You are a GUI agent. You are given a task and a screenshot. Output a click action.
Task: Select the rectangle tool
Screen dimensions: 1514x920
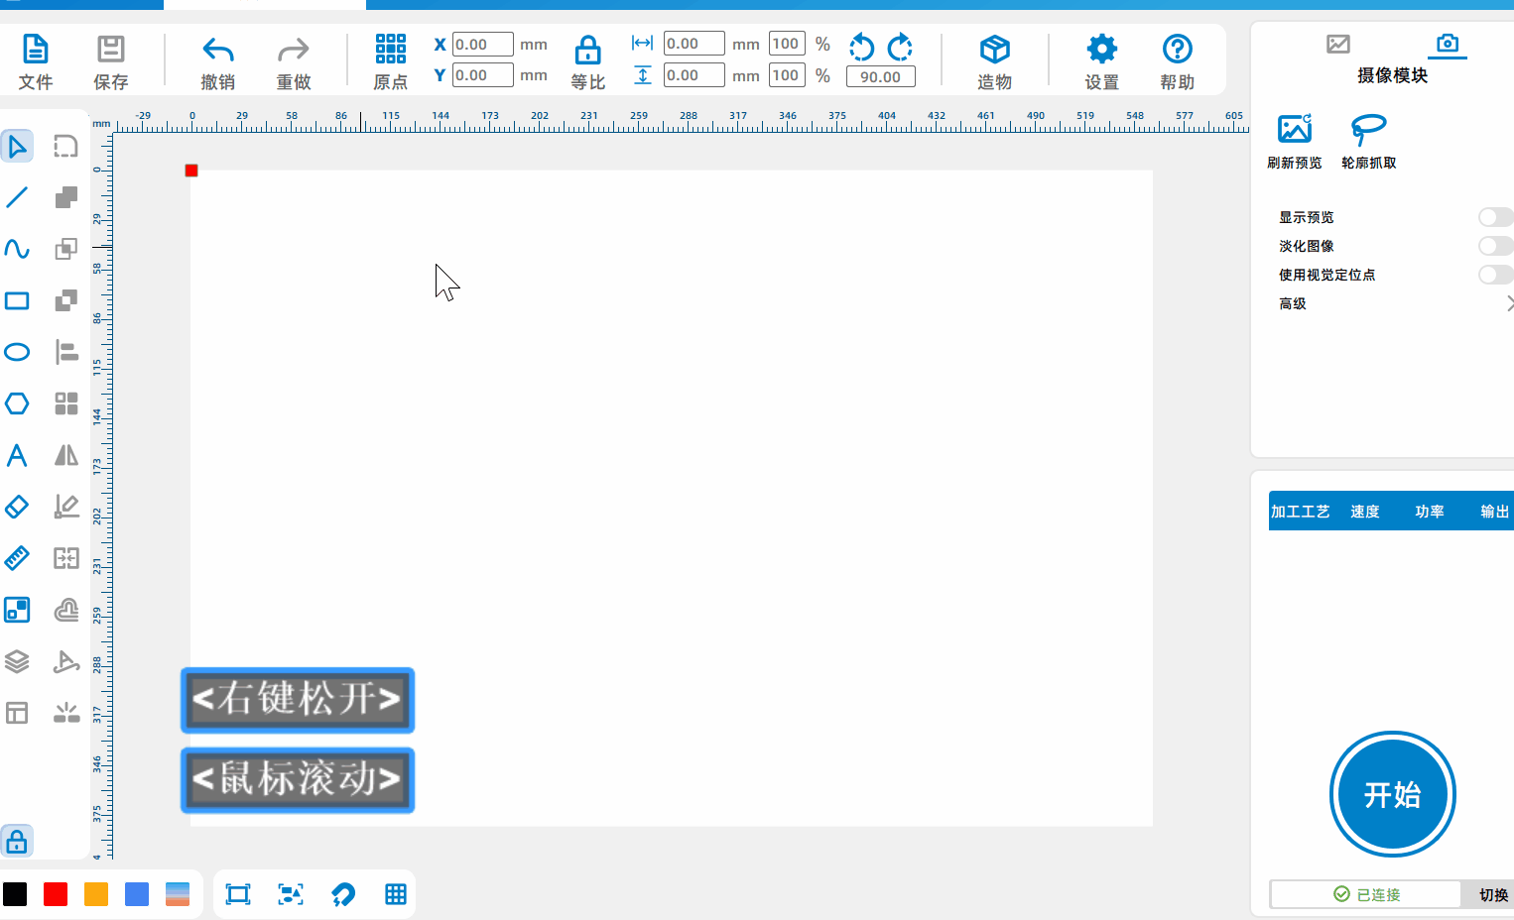pyautogui.click(x=17, y=300)
